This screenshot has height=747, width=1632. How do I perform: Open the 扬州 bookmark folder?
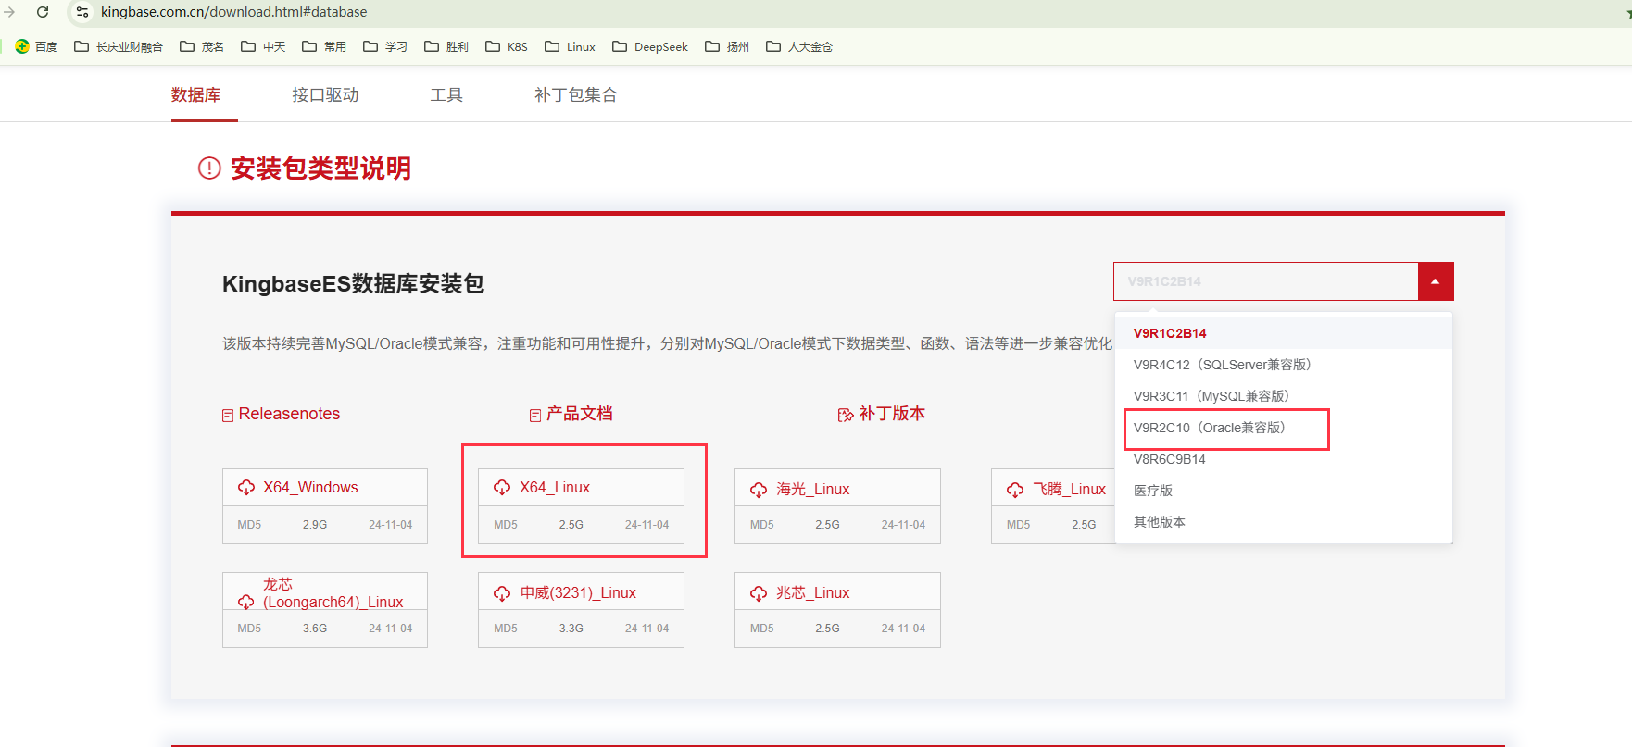pos(726,46)
